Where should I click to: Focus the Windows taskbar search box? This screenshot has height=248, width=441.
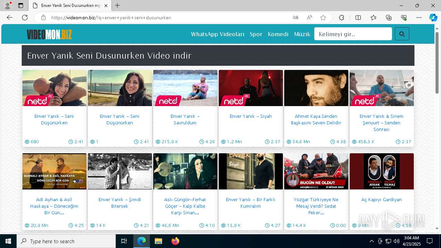coord(66,241)
